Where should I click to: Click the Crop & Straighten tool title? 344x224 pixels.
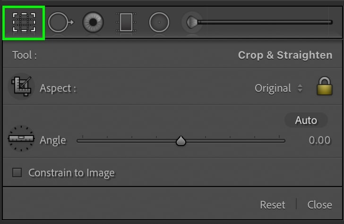(285, 55)
